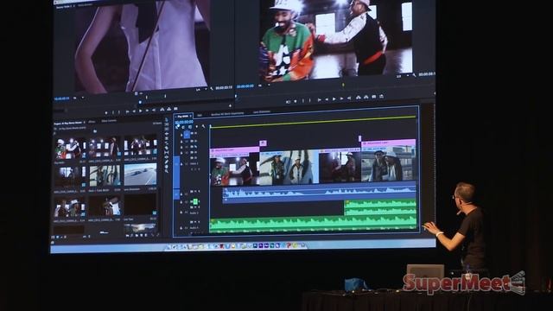Click the Lift button in Program monitor
This screenshot has height=311, width=553.
[359, 98]
